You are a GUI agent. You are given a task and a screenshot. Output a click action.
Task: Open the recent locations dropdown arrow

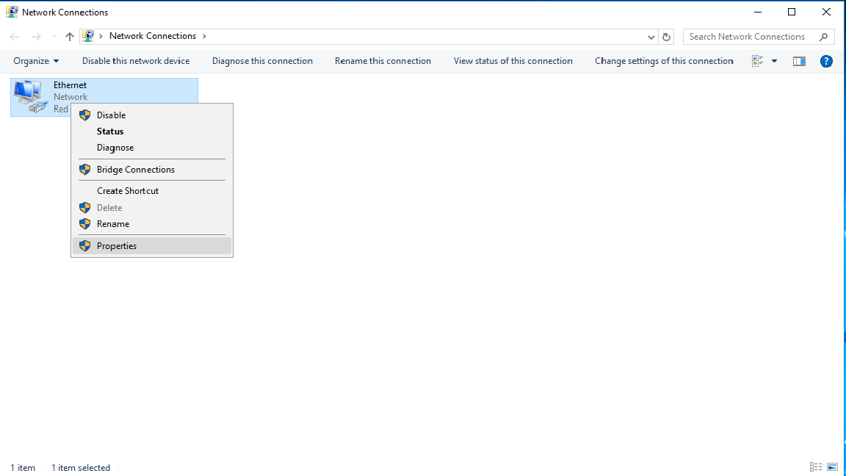pyautogui.click(x=54, y=37)
